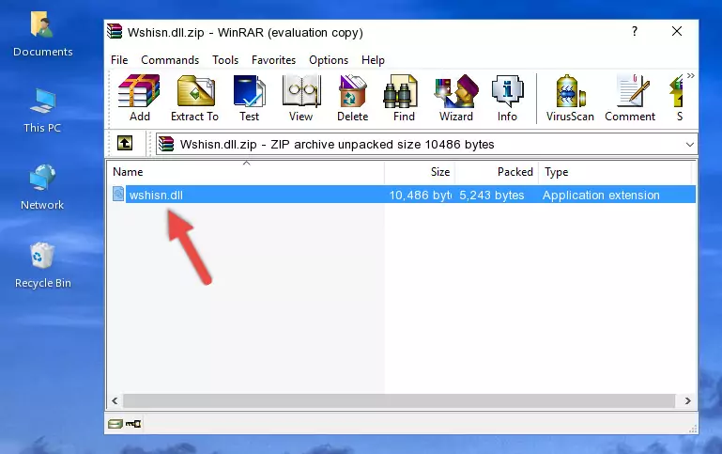This screenshot has width=722, height=454.
Task: Open the Favorites menu
Action: coord(273,60)
